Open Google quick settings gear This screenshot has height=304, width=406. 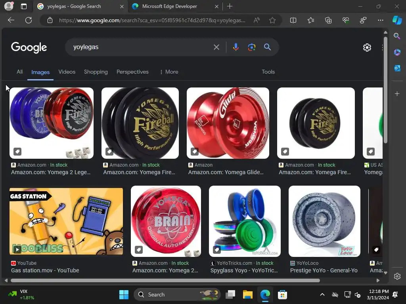pyautogui.click(x=367, y=47)
